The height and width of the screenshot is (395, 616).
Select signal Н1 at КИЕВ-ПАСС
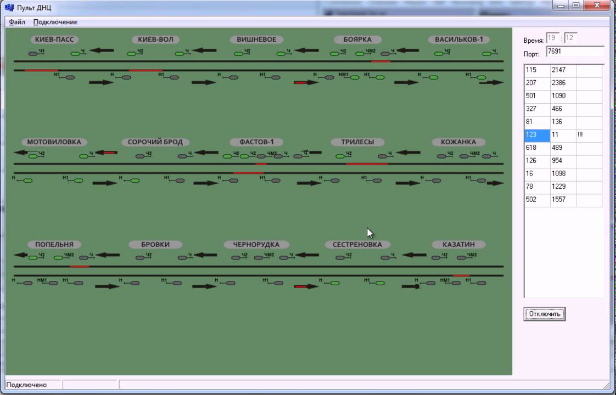[70, 77]
